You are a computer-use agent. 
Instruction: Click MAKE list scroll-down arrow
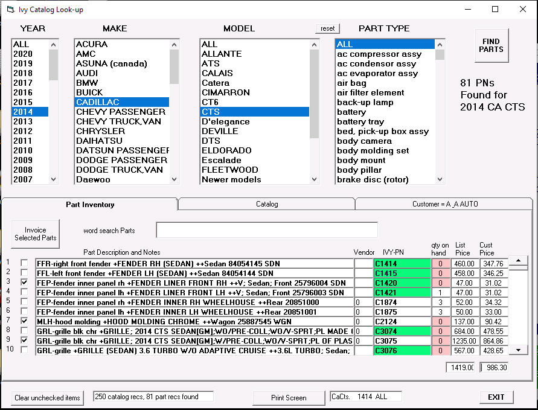[x=174, y=179]
